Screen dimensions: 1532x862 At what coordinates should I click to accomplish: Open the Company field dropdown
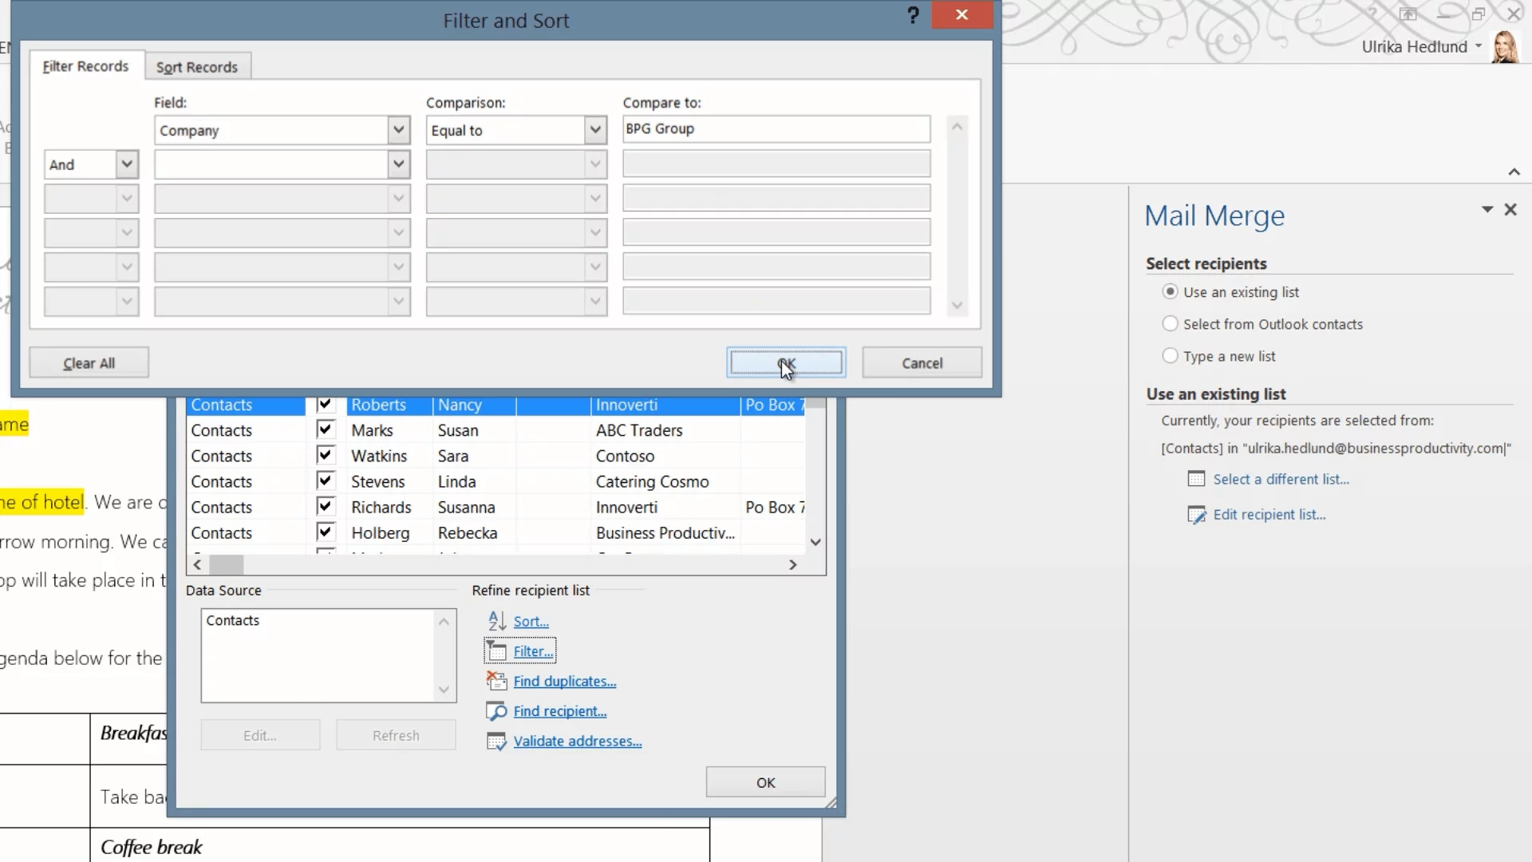tap(398, 130)
